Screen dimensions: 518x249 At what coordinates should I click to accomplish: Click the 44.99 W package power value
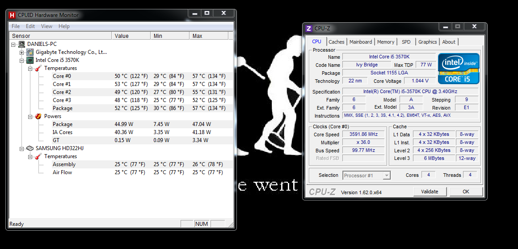pyautogui.click(x=124, y=124)
